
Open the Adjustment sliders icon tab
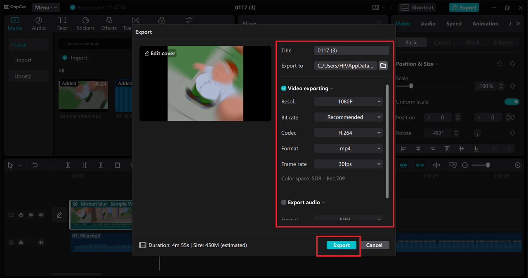(189, 20)
